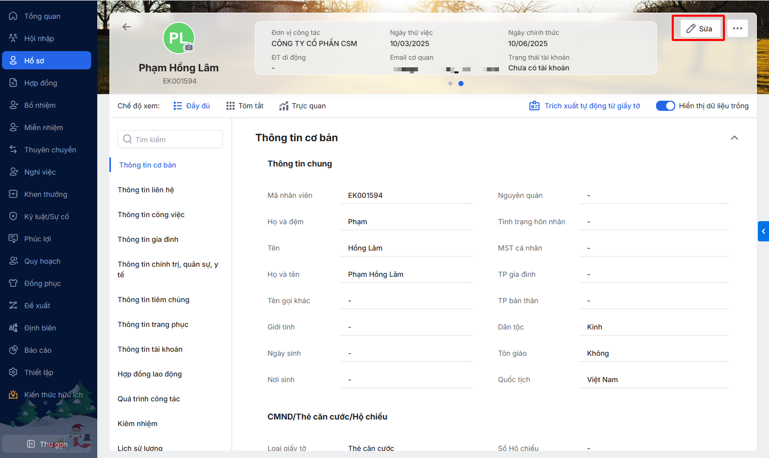This screenshot has width=769, height=458.
Task: Switch to Trực quan view mode
Action: pyautogui.click(x=302, y=106)
